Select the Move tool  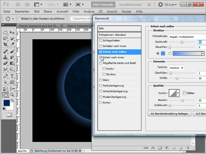click(x=12, y=33)
